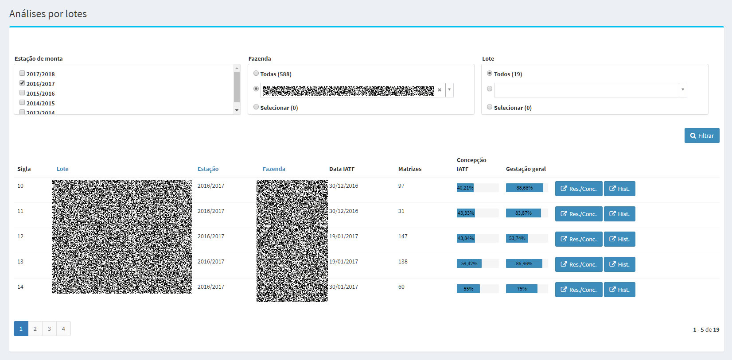Clear the selected farm with the x icon
The image size is (732, 360).
click(440, 90)
